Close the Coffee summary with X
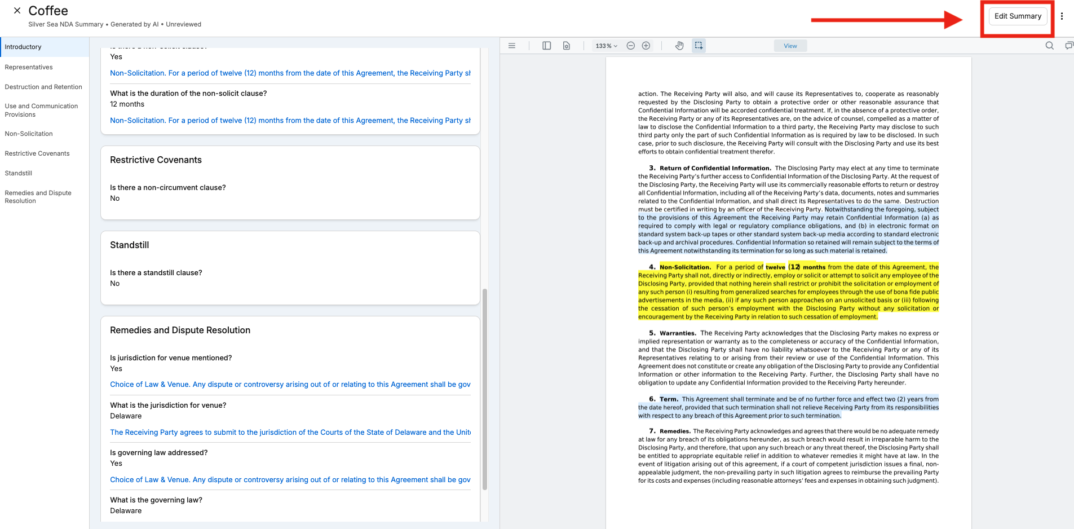 pyautogui.click(x=17, y=11)
